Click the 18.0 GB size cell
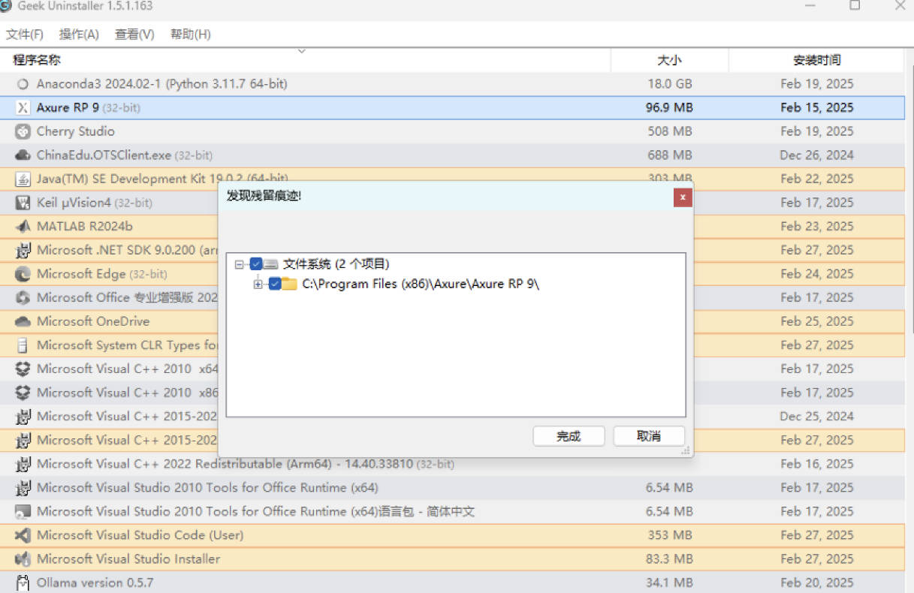 pos(669,84)
